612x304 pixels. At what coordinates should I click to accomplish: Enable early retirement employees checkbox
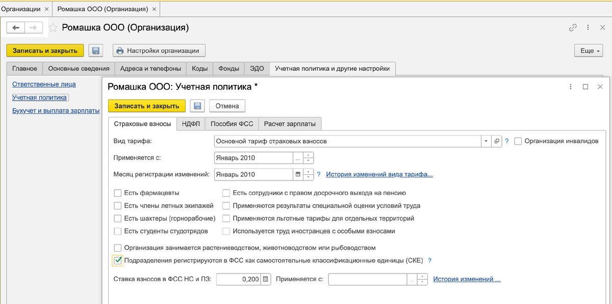click(226, 193)
